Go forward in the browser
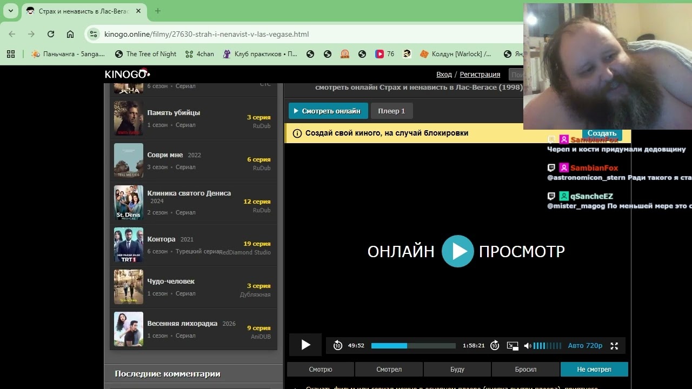This screenshot has height=389, width=692. pyautogui.click(x=31, y=34)
